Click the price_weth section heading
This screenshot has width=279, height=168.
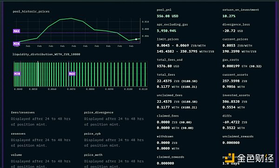(x=93, y=155)
